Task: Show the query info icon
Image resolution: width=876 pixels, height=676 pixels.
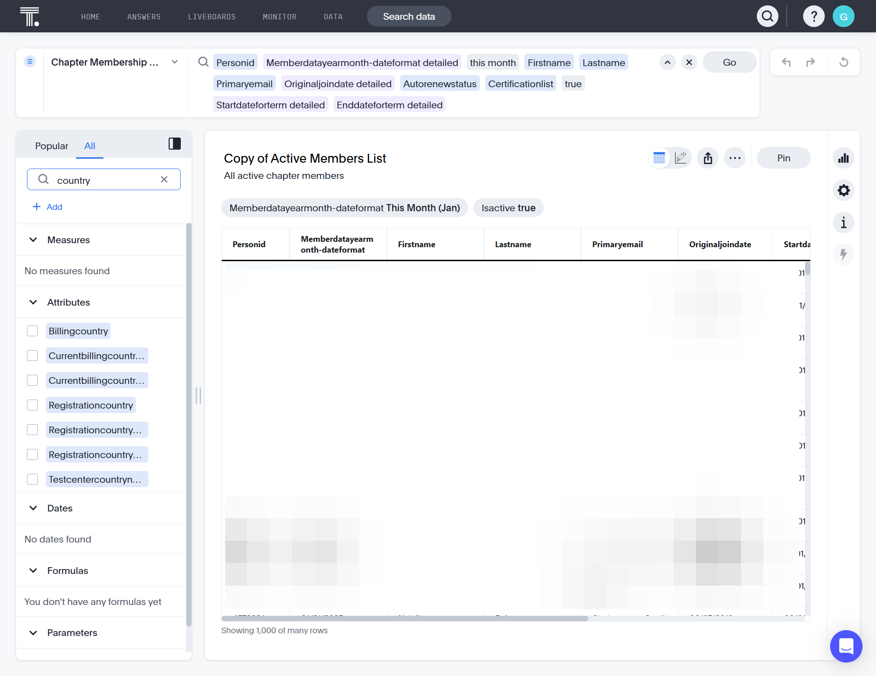Action: tap(844, 222)
